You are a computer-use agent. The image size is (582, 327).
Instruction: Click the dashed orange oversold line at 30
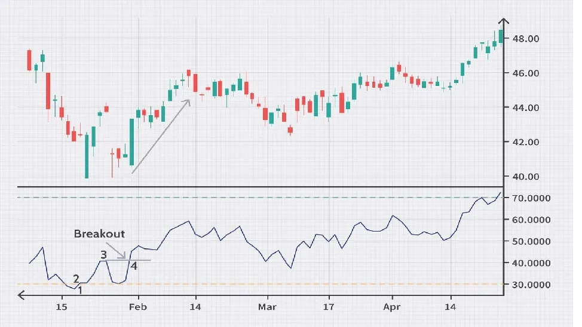coord(260,285)
